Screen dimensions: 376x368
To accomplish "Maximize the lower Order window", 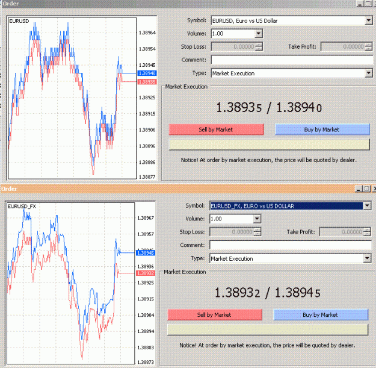I will [x=366, y=189].
